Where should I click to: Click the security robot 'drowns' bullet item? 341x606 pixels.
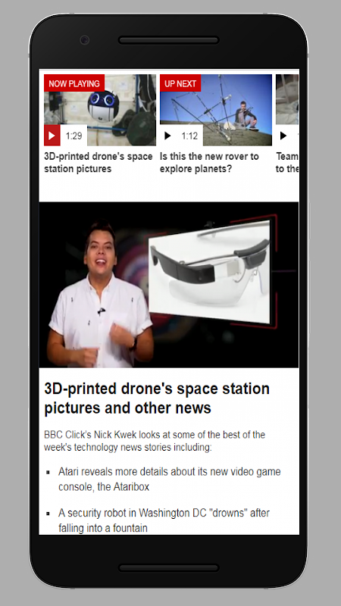click(x=164, y=520)
